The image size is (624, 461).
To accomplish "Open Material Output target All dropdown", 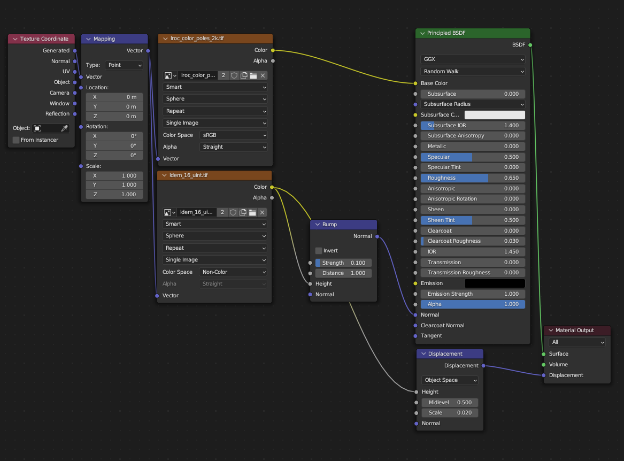I will (x=577, y=342).
